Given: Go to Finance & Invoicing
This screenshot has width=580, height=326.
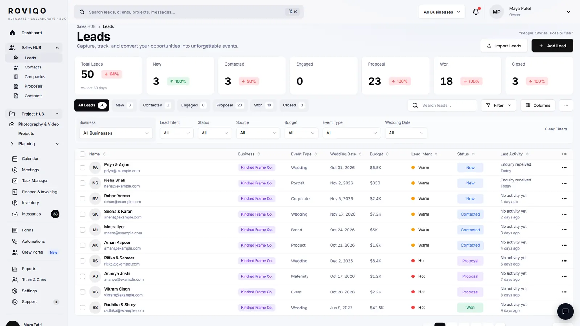Looking at the screenshot, I should pos(40,192).
